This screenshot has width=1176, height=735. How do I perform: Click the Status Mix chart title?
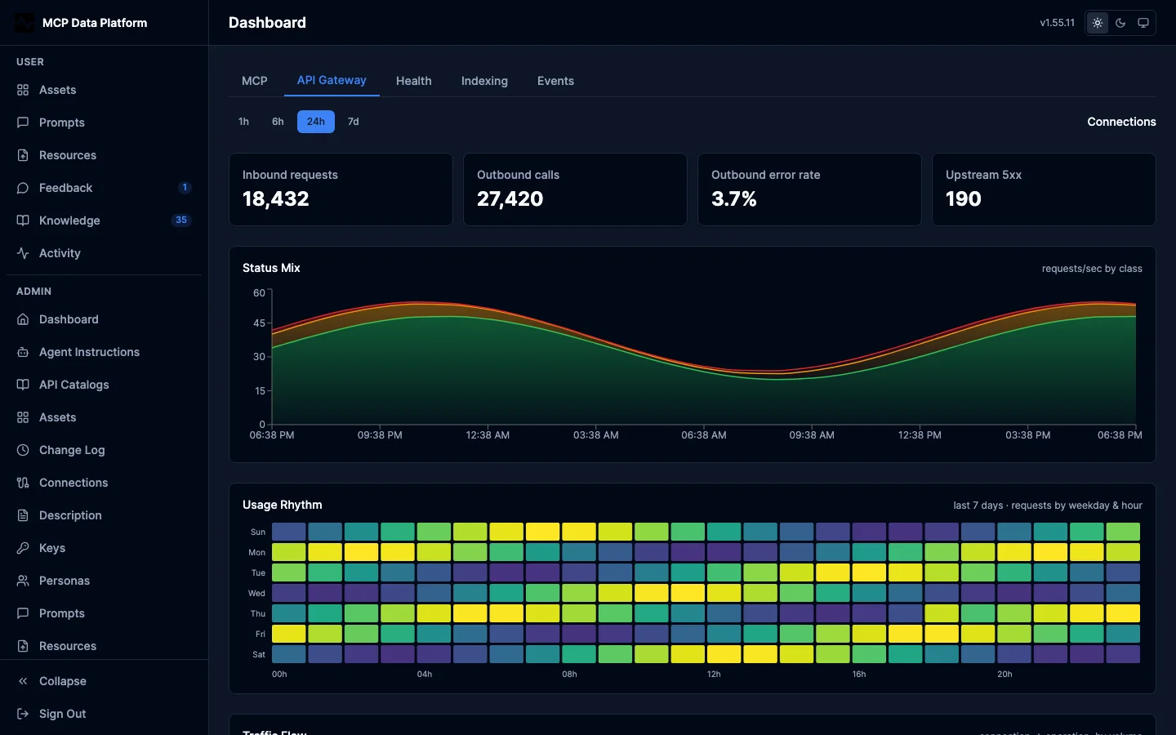click(271, 268)
